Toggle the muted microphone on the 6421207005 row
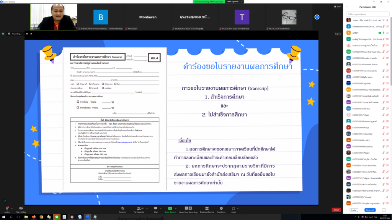The image size is (392, 220). pyautogui.click(x=387, y=197)
